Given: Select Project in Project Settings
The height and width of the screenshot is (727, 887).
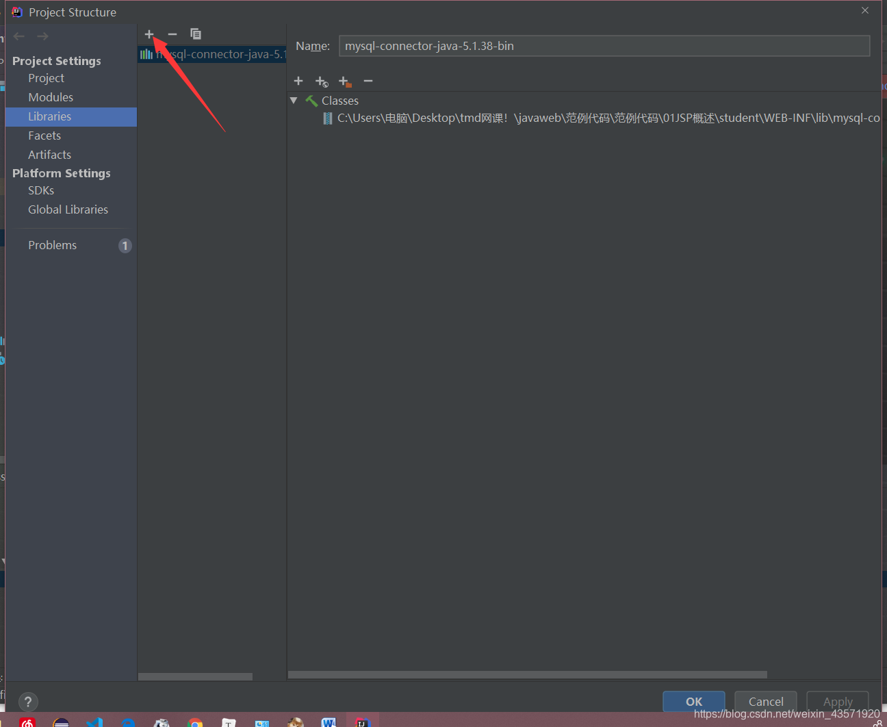Looking at the screenshot, I should (46, 78).
